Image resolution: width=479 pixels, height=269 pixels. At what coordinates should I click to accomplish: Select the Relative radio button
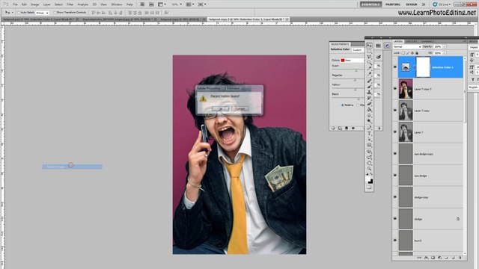pyautogui.click(x=342, y=105)
